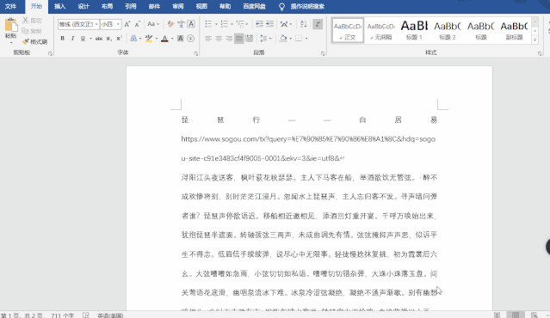
Task: Apply the 标题 1 style
Action: (x=414, y=30)
